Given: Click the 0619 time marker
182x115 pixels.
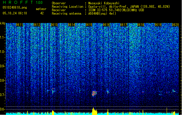Looking at the screenshot, I should click(x=158, y=25).
